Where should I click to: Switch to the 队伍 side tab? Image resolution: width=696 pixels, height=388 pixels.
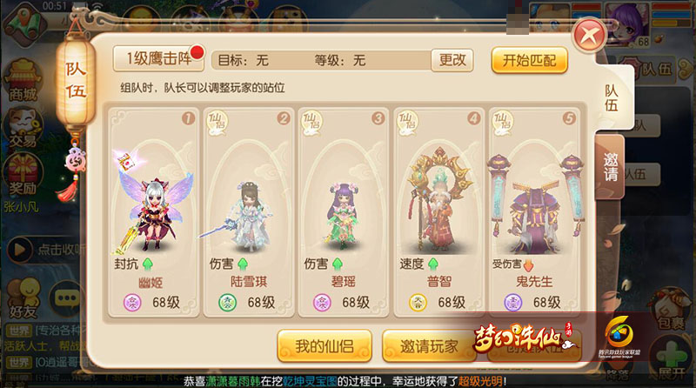[x=612, y=98]
